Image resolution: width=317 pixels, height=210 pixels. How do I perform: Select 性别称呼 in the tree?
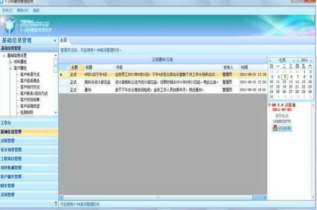pyautogui.click(x=27, y=112)
